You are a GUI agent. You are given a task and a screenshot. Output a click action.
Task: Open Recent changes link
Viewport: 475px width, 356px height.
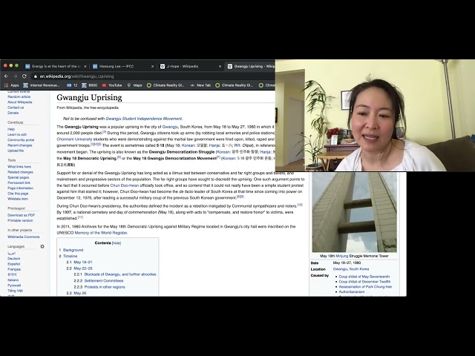pyautogui.click(x=20, y=145)
